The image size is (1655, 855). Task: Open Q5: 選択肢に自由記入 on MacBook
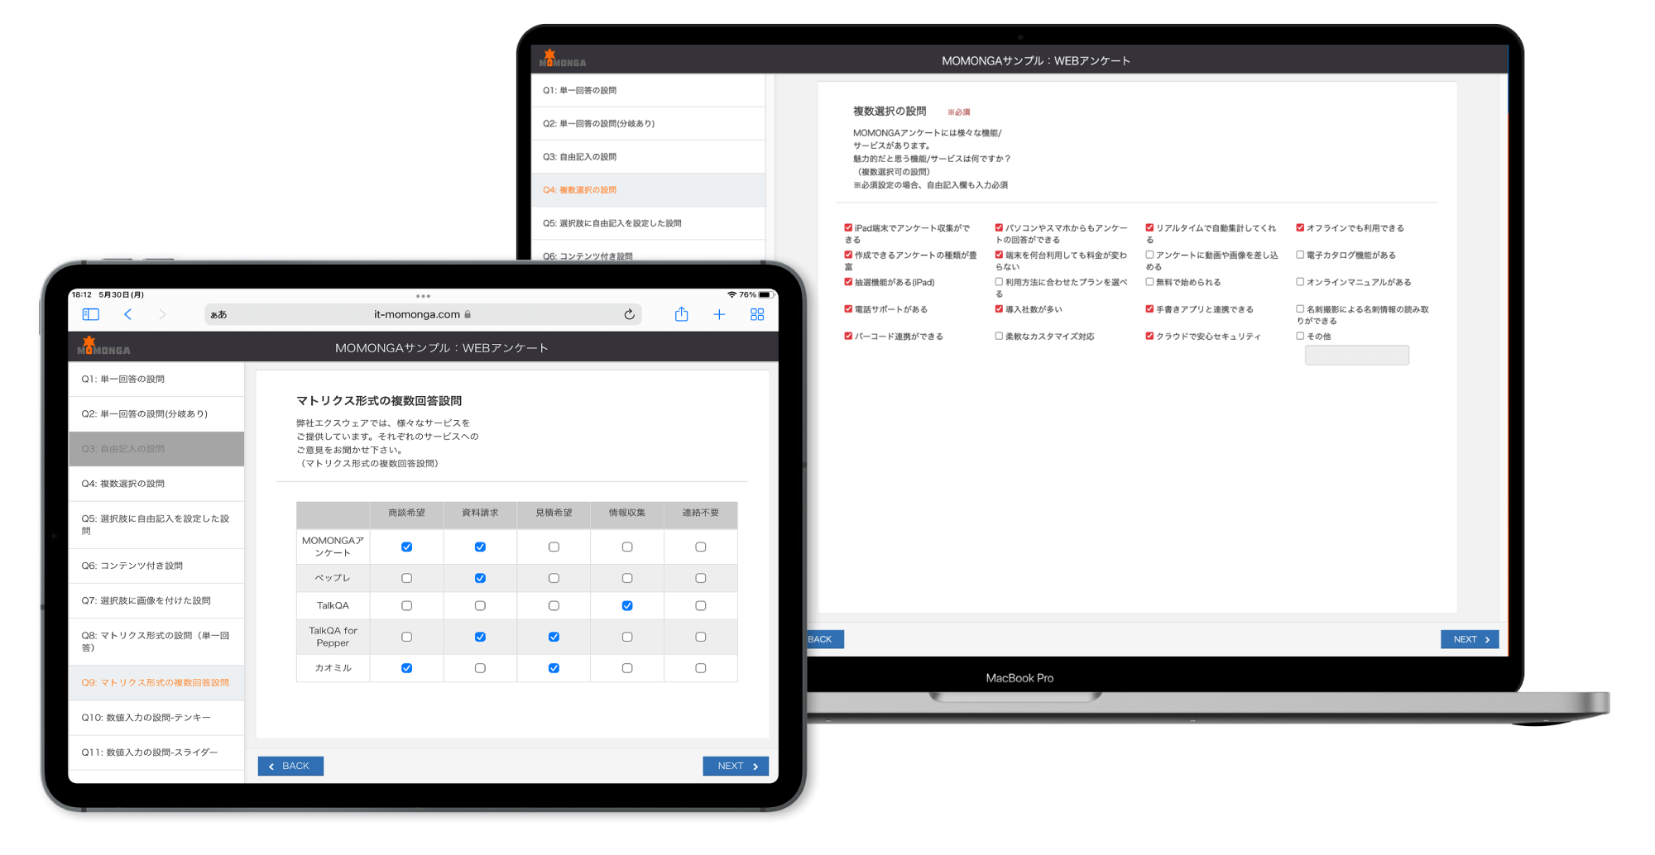pyautogui.click(x=648, y=223)
